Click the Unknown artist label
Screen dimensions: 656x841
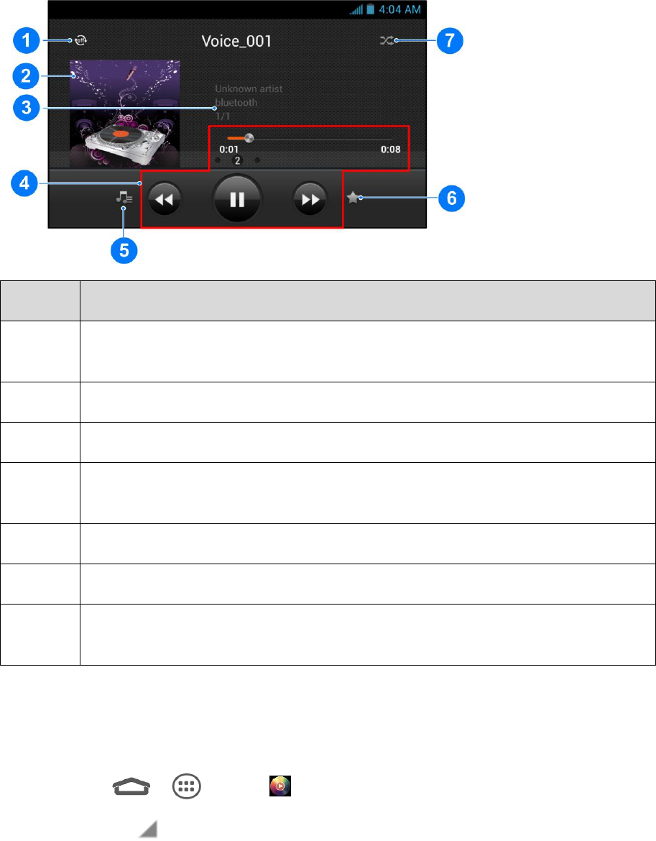[249, 88]
